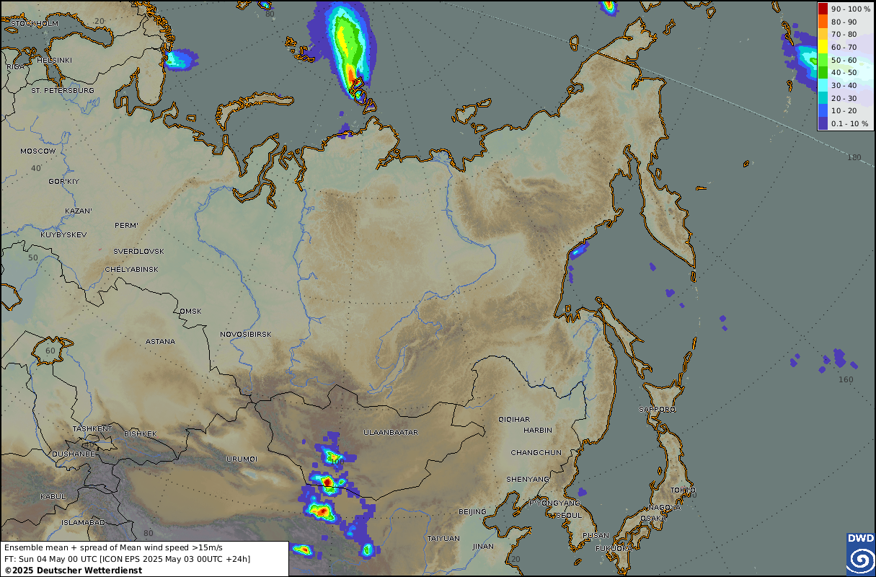The image size is (876, 577).
Task: Click the PUSAN city label
Action: click(x=596, y=536)
